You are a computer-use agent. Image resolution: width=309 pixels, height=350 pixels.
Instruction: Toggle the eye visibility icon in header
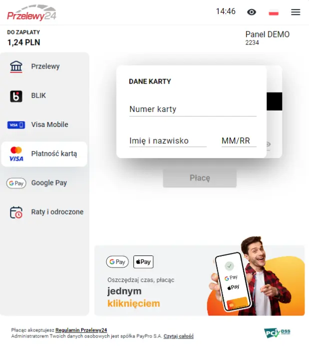(252, 12)
